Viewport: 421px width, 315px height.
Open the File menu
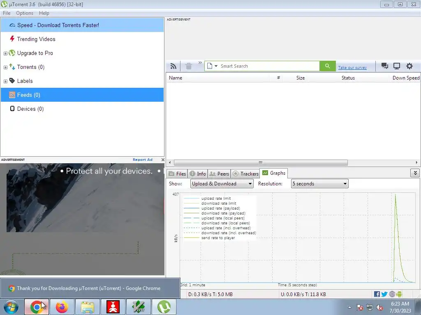point(7,13)
